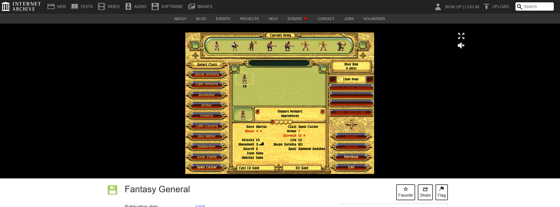This screenshot has height=207, width=560.
Task: Open the Audio section in top bar
Action: click(136, 6)
